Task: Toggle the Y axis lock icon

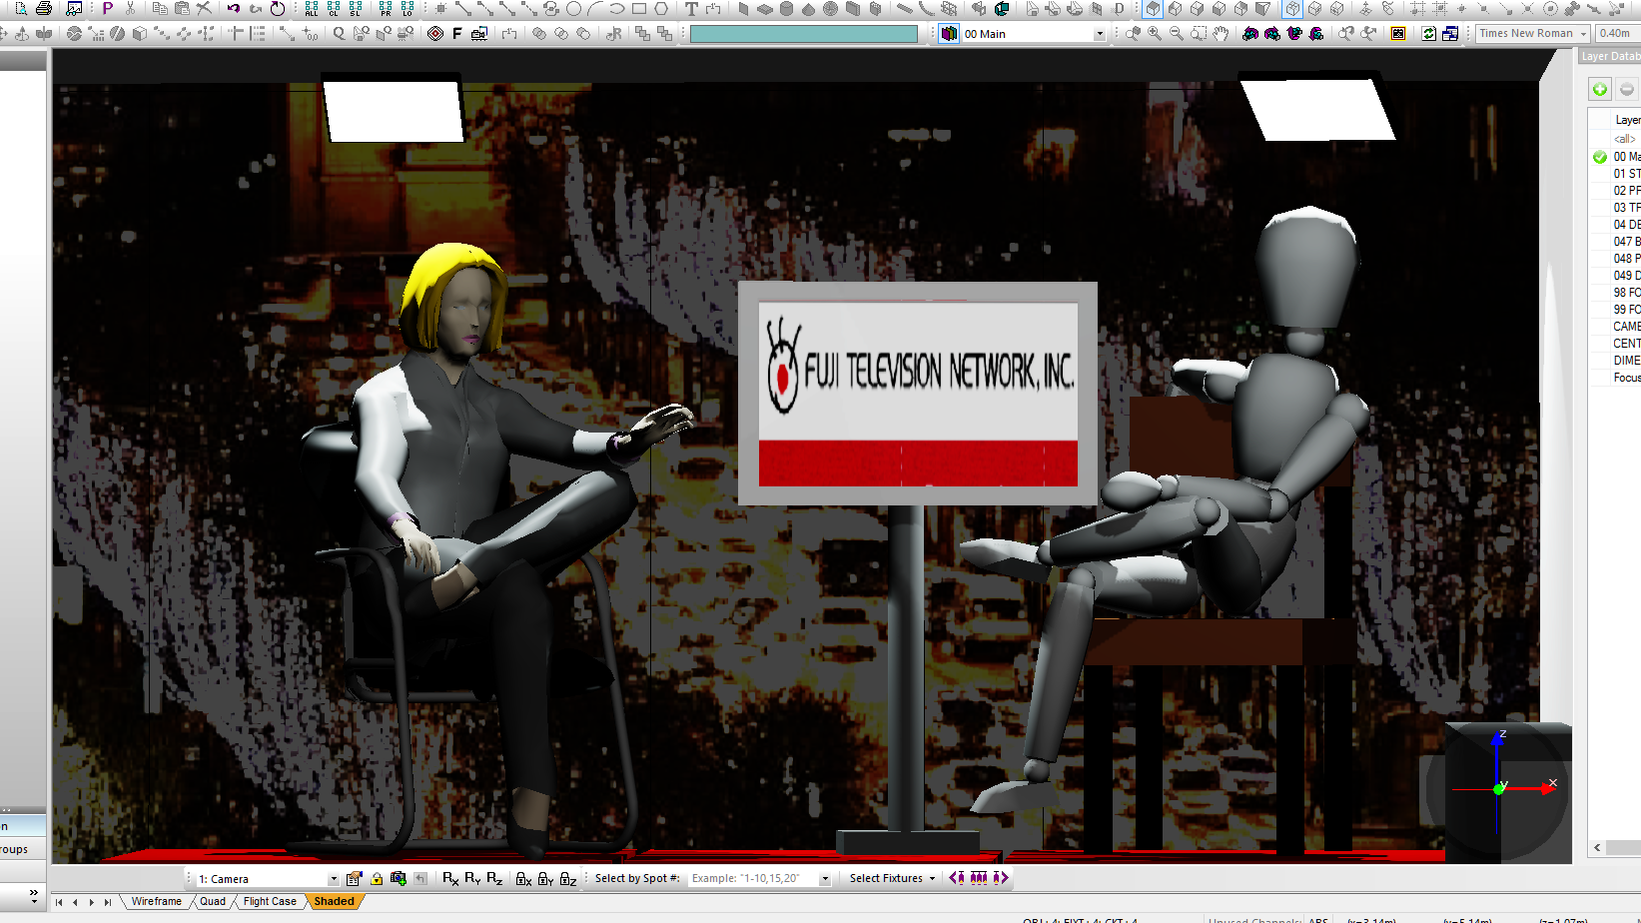Action: pos(545,879)
